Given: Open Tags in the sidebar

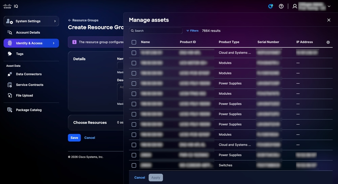Looking at the screenshot, I should click(x=20, y=54).
